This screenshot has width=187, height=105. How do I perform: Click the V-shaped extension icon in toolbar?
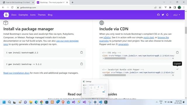[x=166, y=7]
